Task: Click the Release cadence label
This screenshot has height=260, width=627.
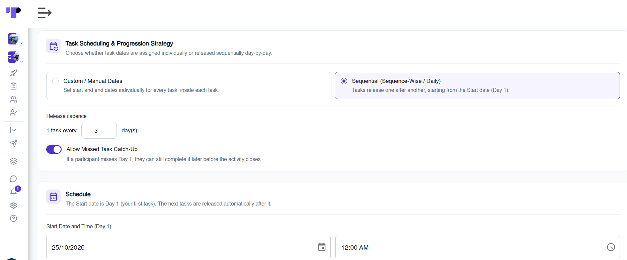Action: (x=66, y=116)
